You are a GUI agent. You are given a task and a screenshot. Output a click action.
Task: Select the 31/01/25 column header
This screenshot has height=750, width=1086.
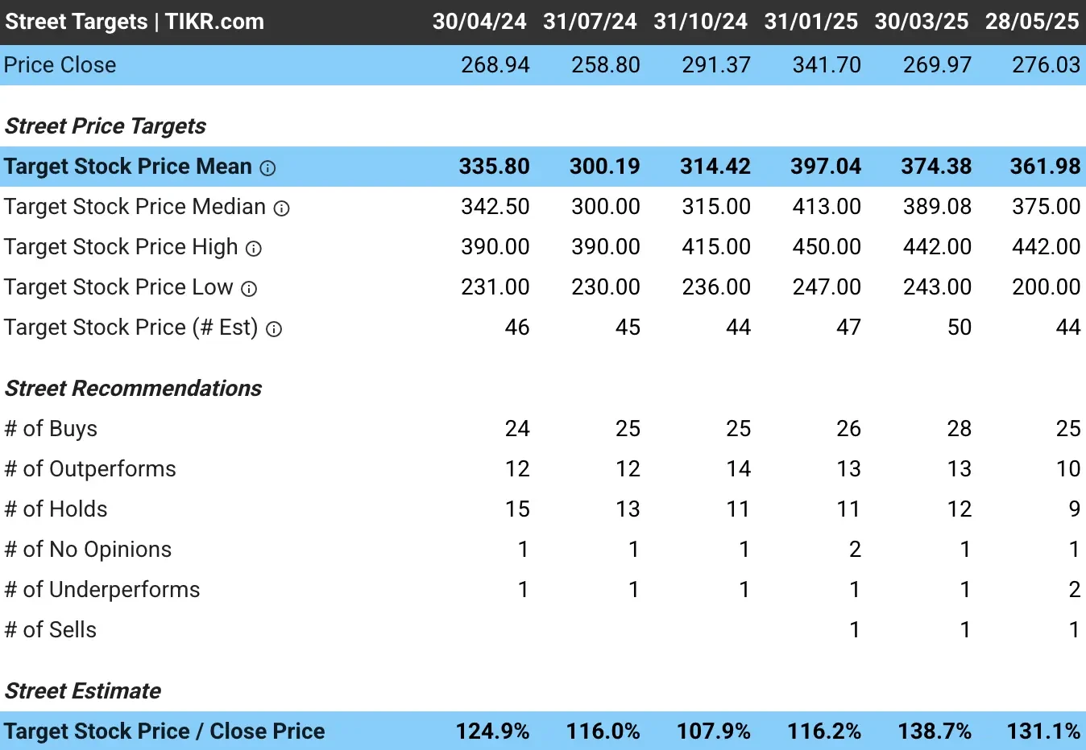pos(810,22)
